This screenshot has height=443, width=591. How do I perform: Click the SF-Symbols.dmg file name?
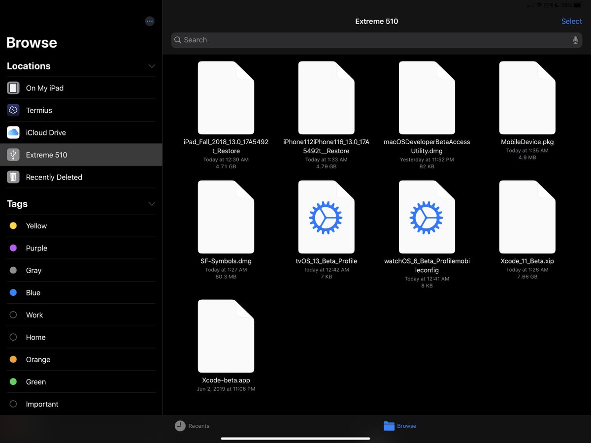(226, 261)
